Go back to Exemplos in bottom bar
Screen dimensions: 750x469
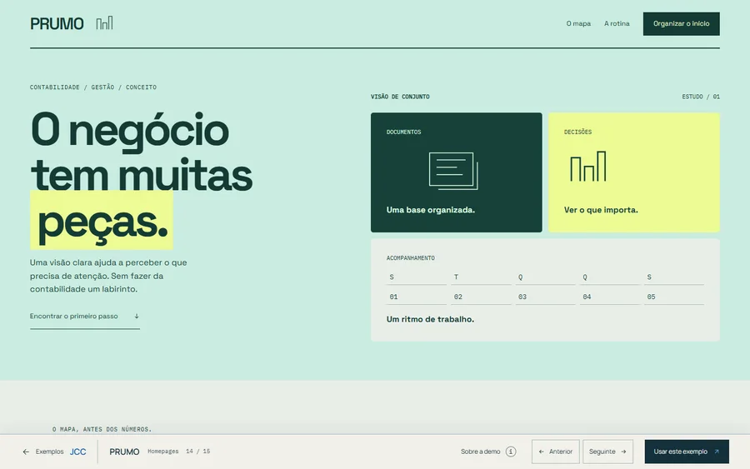tap(49, 452)
